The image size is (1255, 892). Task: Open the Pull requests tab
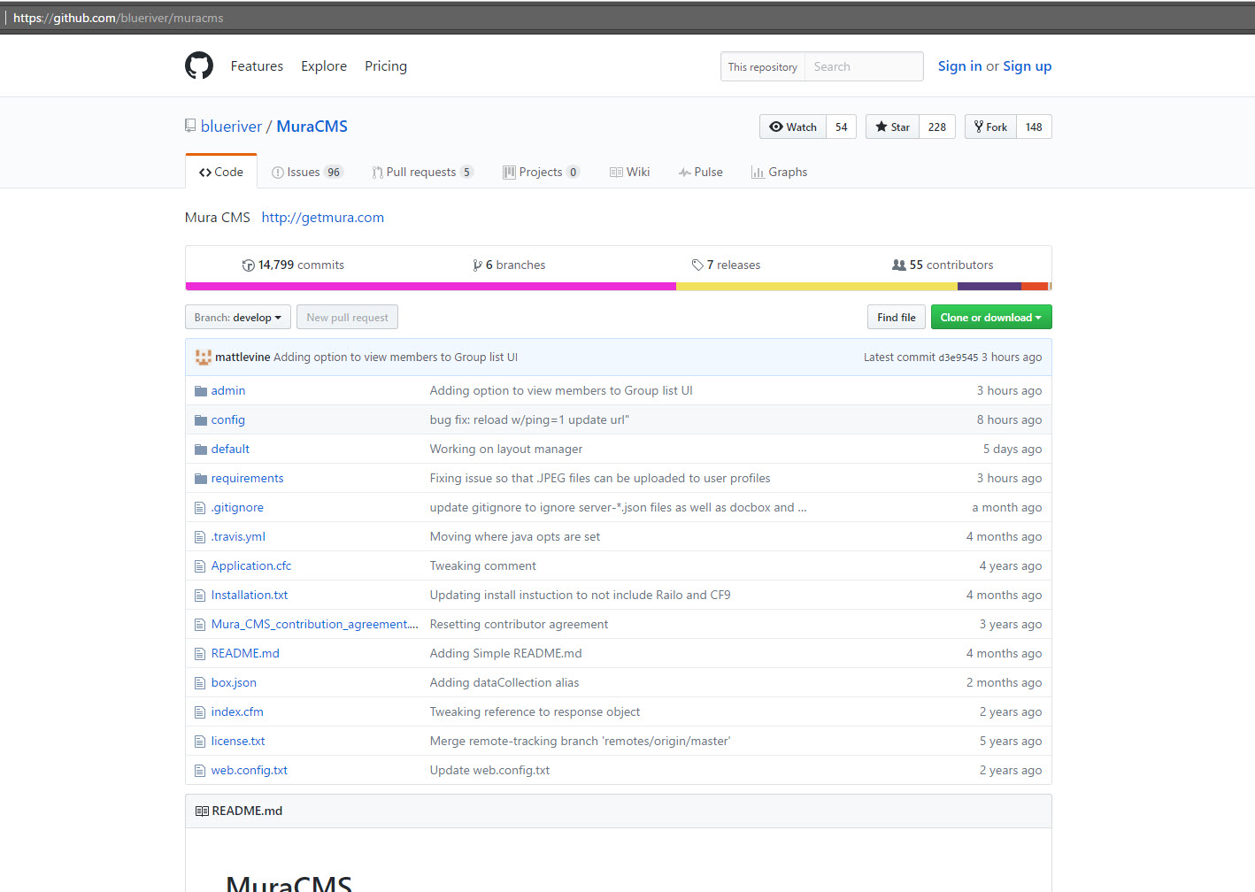pyautogui.click(x=423, y=172)
